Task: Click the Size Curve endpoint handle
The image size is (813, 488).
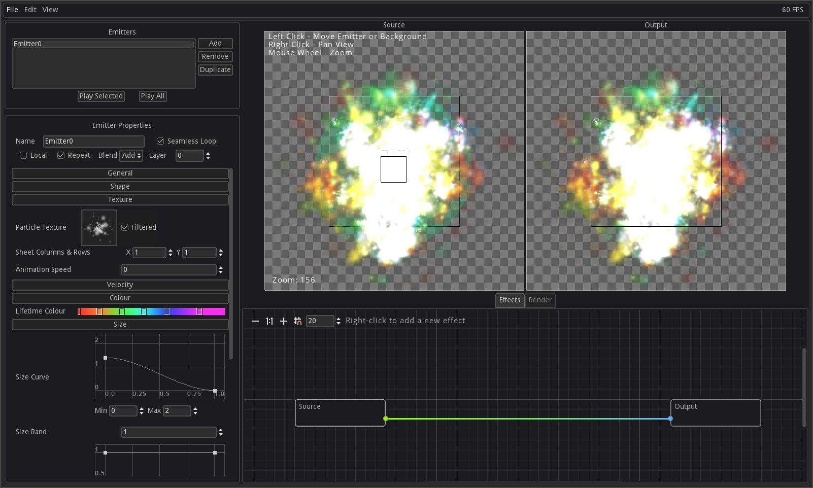Action: point(215,391)
